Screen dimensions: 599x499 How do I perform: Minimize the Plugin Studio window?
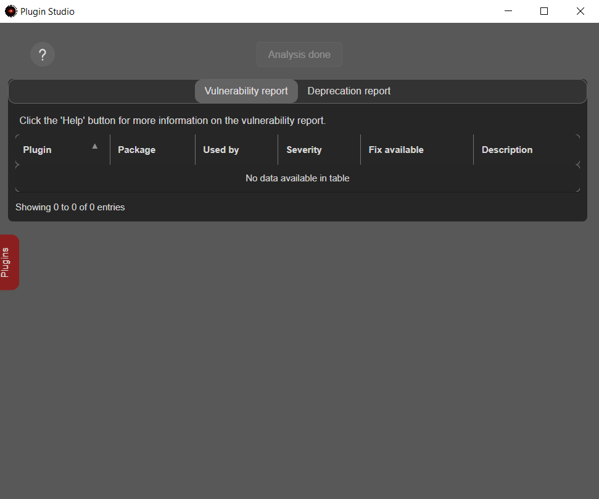tap(508, 11)
